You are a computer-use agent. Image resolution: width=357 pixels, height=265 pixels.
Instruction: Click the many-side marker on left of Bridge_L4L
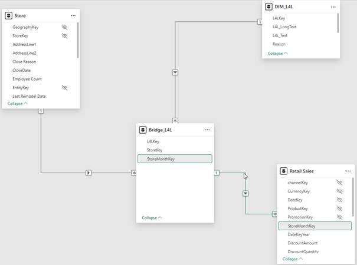134,173
